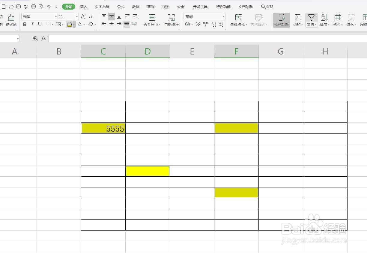Open print preview icon
Image resolution: width=367 pixels, height=253 pixels.
click(x=41, y=7)
